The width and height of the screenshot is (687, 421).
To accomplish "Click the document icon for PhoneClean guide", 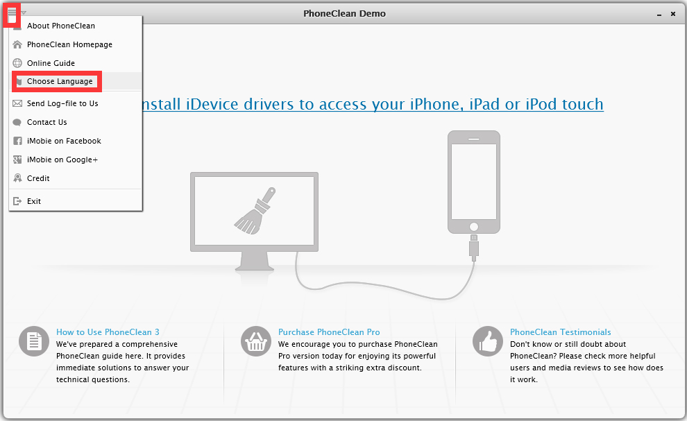I will (34, 341).
